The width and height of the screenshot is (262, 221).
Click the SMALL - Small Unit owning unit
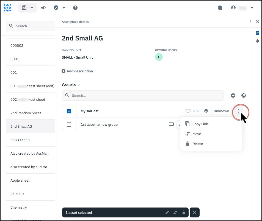tap(77, 58)
